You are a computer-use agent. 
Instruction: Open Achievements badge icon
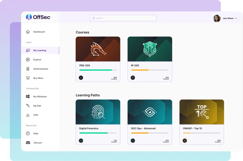[28, 69]
